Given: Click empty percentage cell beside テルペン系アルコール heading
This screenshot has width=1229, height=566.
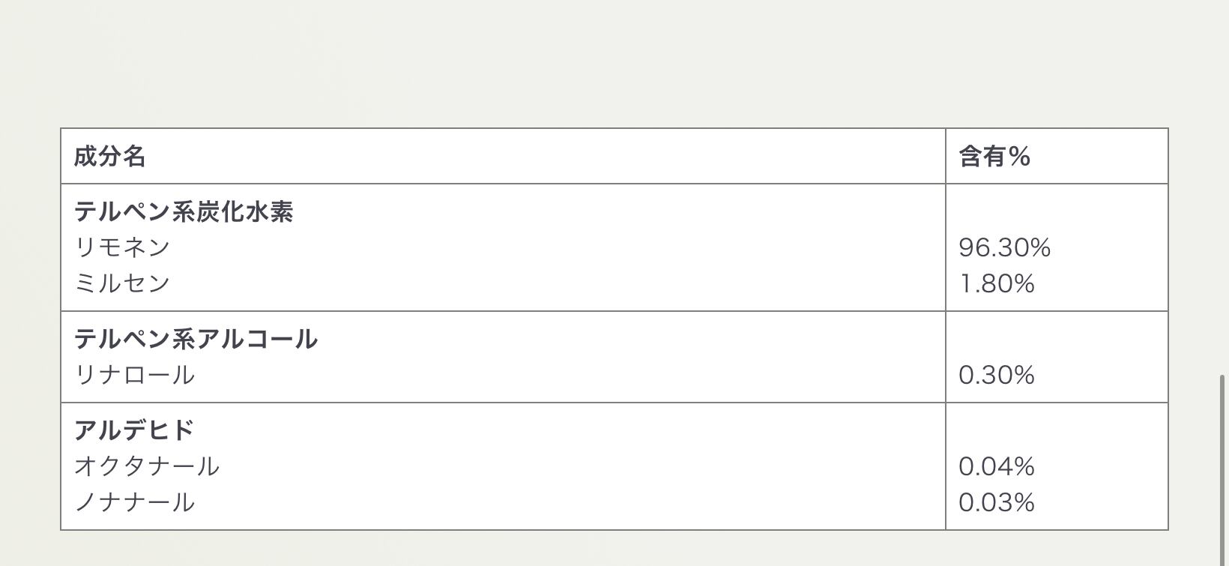Looking at the screenshot, I should 1057,339.
